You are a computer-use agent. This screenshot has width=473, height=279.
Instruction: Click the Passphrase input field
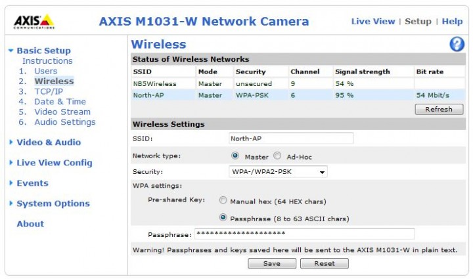pyautogui.click(x=304, y=234)
